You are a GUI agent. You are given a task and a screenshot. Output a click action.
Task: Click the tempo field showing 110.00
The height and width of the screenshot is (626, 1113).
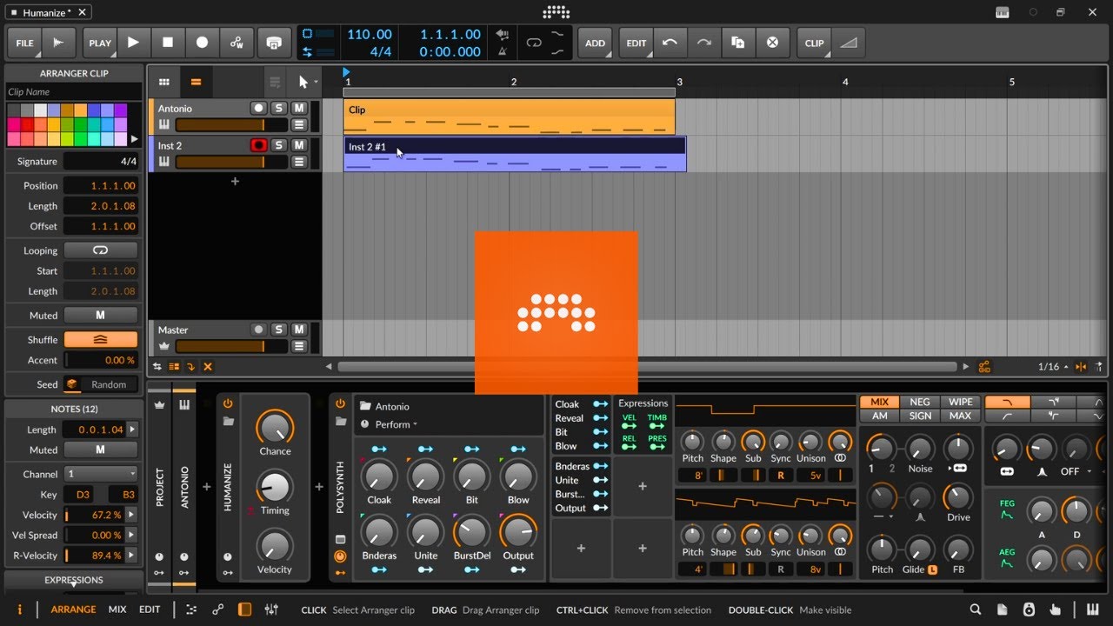click(x=370, y=34)
